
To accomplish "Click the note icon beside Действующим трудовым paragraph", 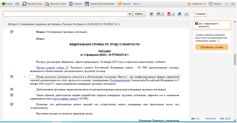I will pyautogui.click(x=12, y=89).
